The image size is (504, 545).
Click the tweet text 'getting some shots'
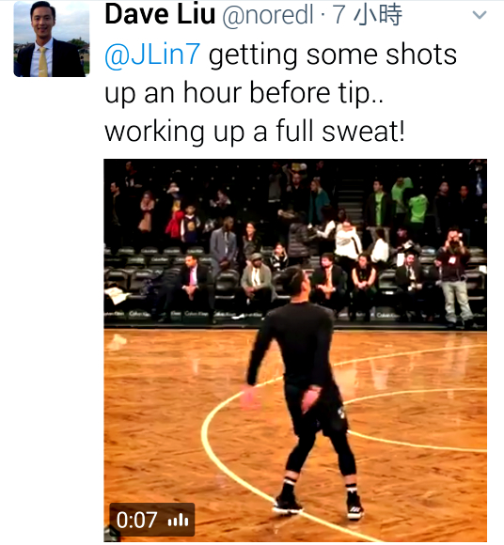pyautogui.click(x=333, y=54)
